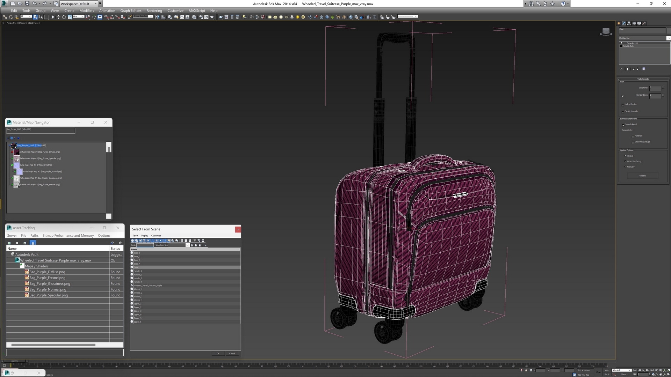Select the Select and Link tool
This screenshot has height=377, width=671.
point(5,17)
